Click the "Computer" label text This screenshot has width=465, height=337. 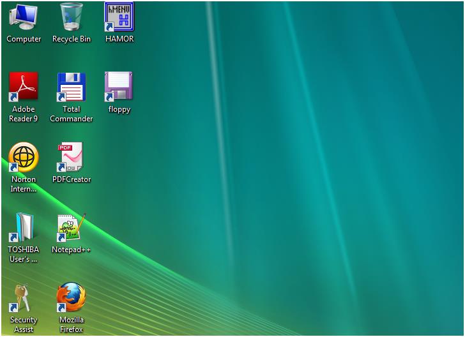point(24,39)
